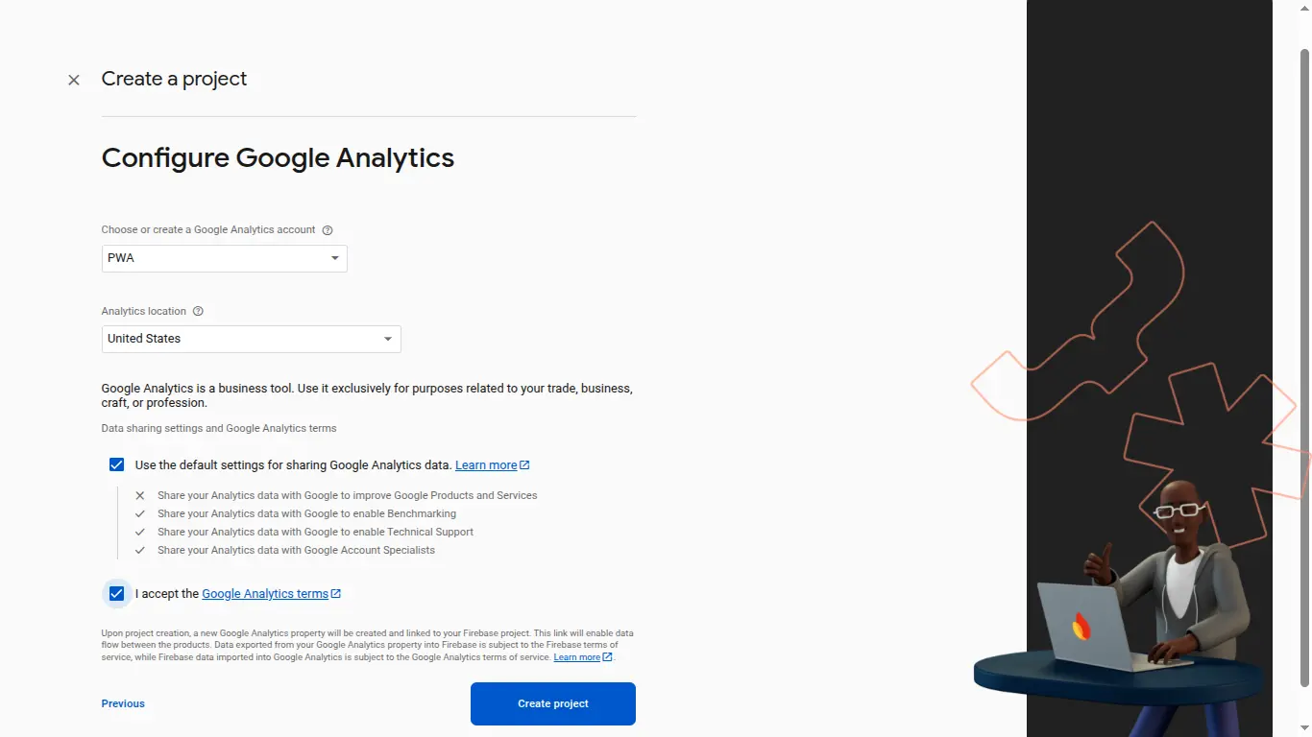Untick the I accept Google Analytics terms checkbox
Viewport: 1312px width, 737px height.
tap(116, 593)
